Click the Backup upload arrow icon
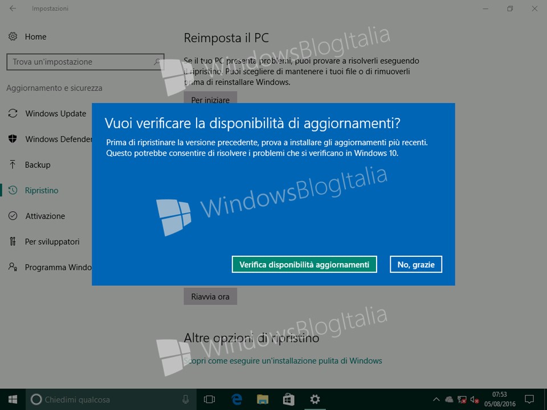The width and height of the screenshot is (547, 410). coord(13,165)
